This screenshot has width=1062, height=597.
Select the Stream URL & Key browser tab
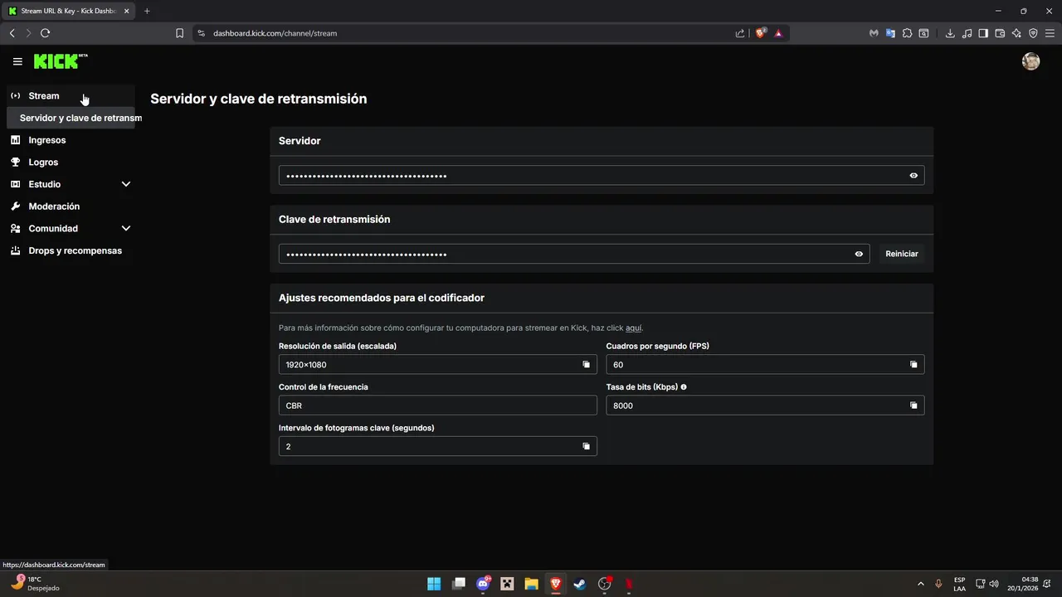(70, 11)
